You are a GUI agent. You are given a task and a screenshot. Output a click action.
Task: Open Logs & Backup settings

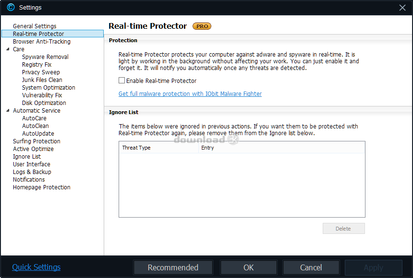pos(32,172)
